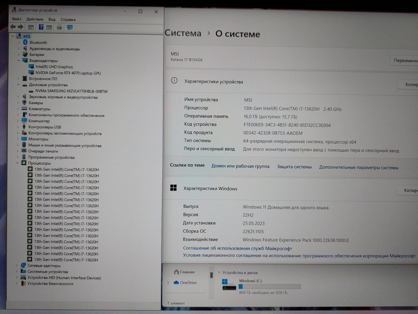The width and height of the screenshot is (418, 314).
Task: Click the Help question mark toolbar icon
Action: [x=41, y=27]
